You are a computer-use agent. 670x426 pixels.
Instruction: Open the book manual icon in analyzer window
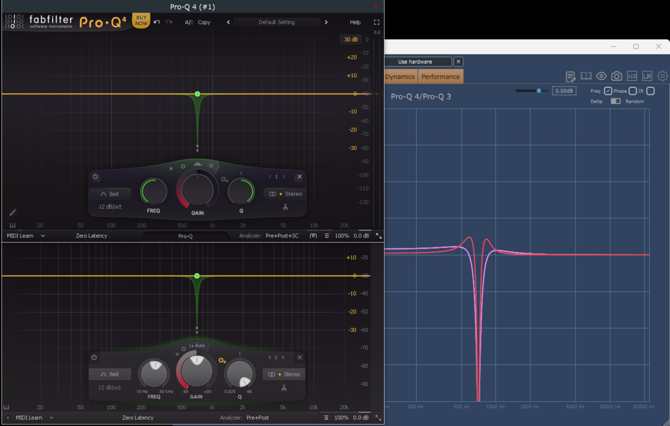point(586,76)
